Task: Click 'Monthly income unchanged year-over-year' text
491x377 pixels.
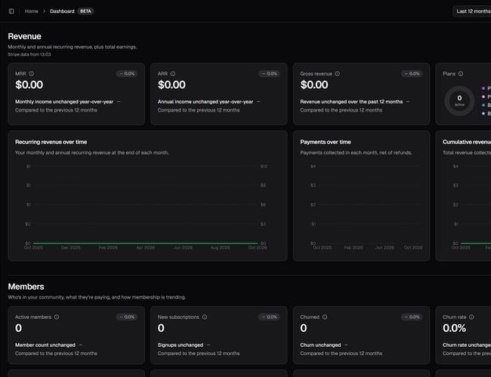Action: pos(64,102)
